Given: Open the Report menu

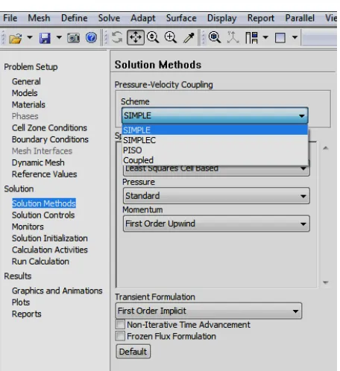Looking at the screenshot, I should pos(261,18).
